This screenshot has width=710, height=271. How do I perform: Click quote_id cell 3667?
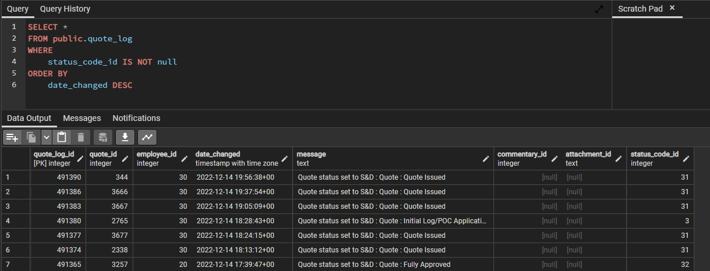(x=109, y=206)
